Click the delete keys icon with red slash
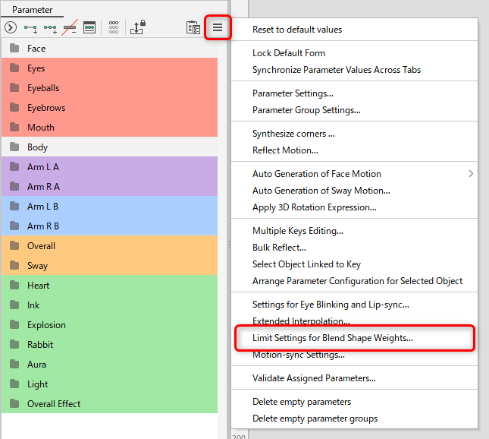 (70, 27)
